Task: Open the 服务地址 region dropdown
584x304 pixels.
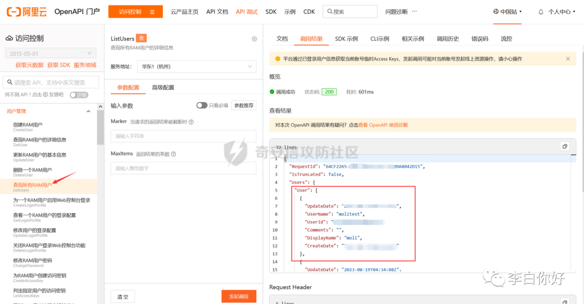Action: 197,67
